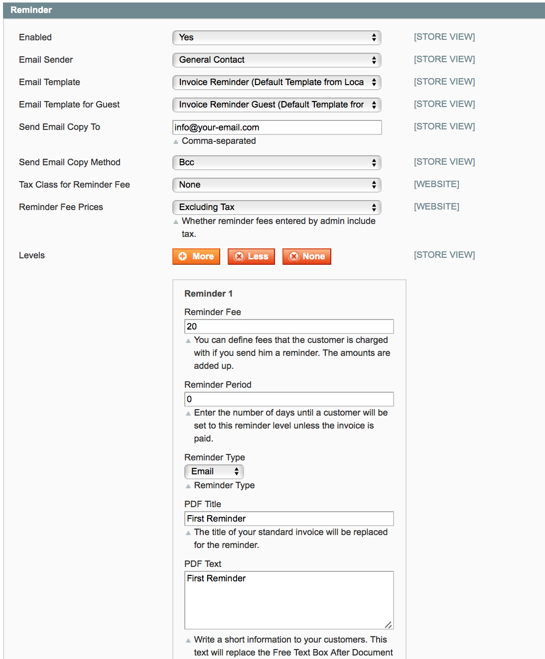
Task: Expand the Email Template dropdown
Action: [276, 83]
